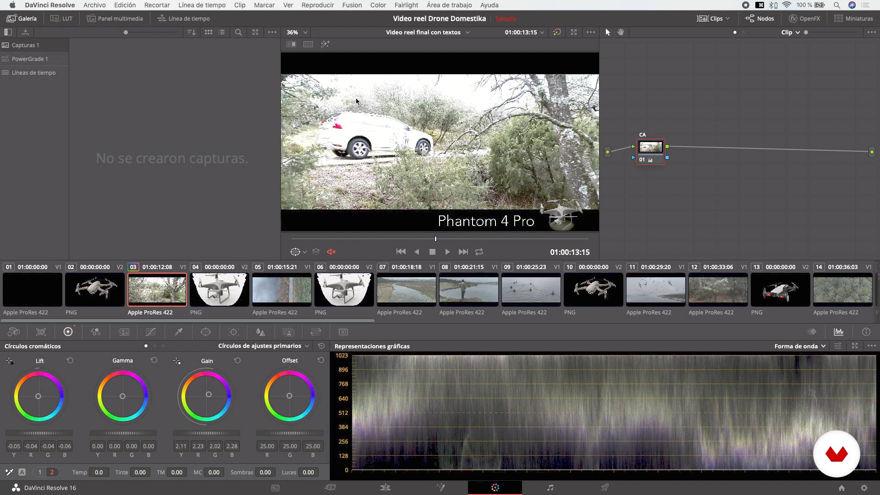This screenshot has width=880, height=495.
Task: Open the Camera Raw palette icon
Action: point(14,332)
